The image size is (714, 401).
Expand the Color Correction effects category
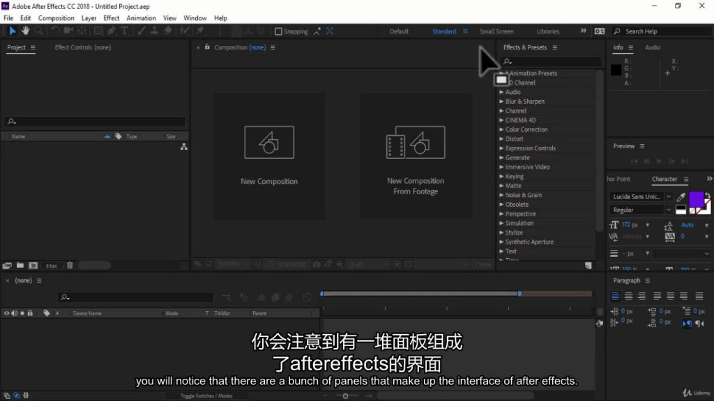coord(501,129)
